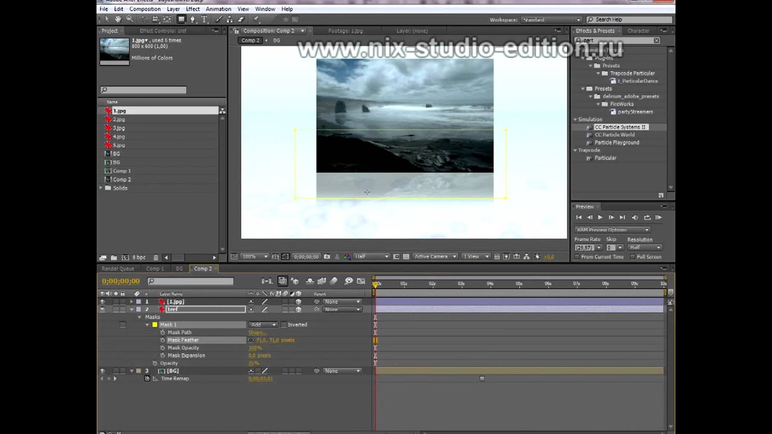Open the Parent dropdown for 1.jpg layer
Viewport: 772px width, 434px height.
click(x=342, y=301)
